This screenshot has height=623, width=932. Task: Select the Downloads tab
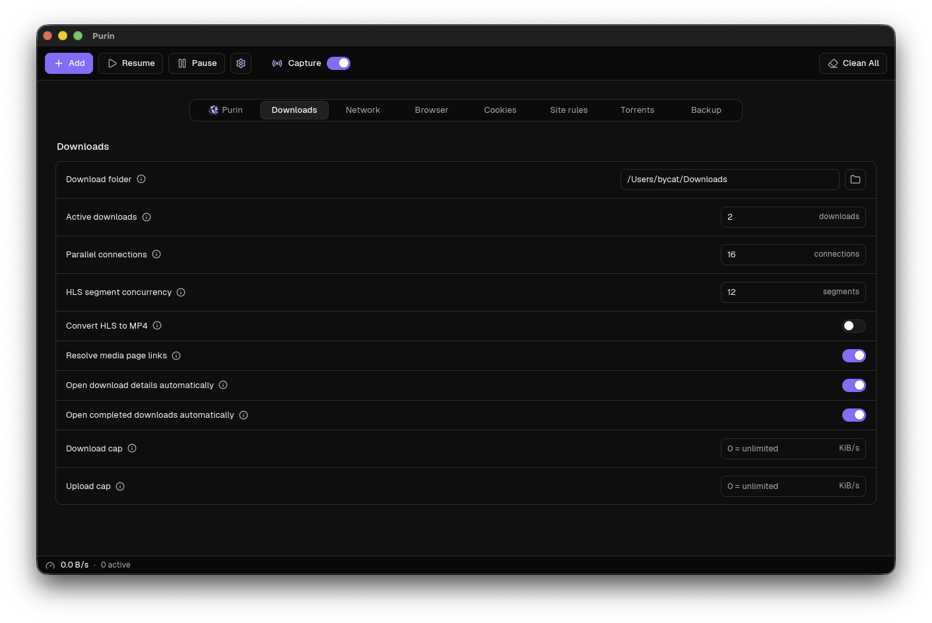[294, 110]
